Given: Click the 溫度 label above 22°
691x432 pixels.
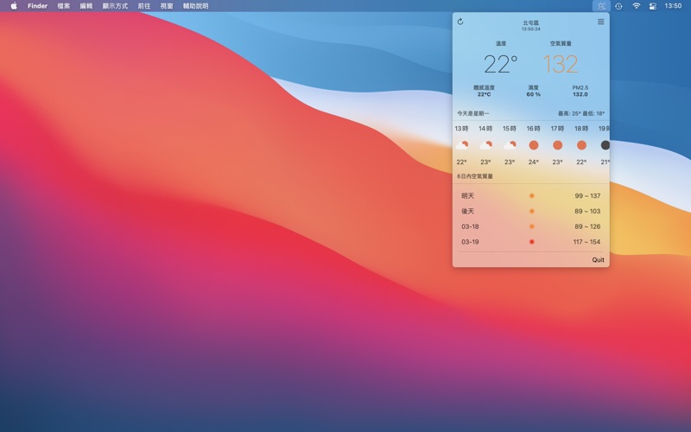Looking at the screenshot, I should pyautogui.click(x=501, y=44).
